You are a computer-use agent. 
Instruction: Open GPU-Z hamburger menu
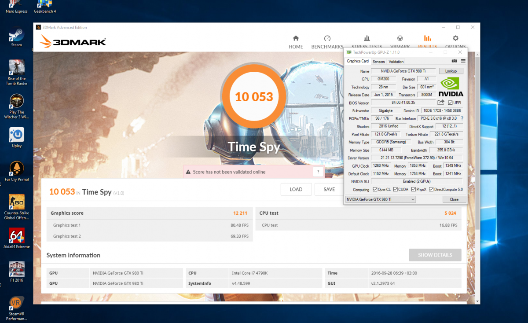tap(463, 61)
